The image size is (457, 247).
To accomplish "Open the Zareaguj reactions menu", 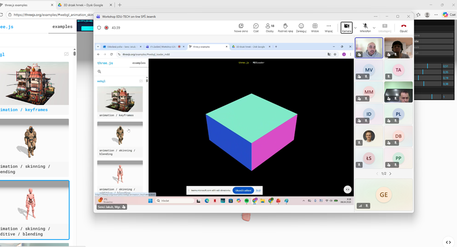I will (x=301, y=28).
